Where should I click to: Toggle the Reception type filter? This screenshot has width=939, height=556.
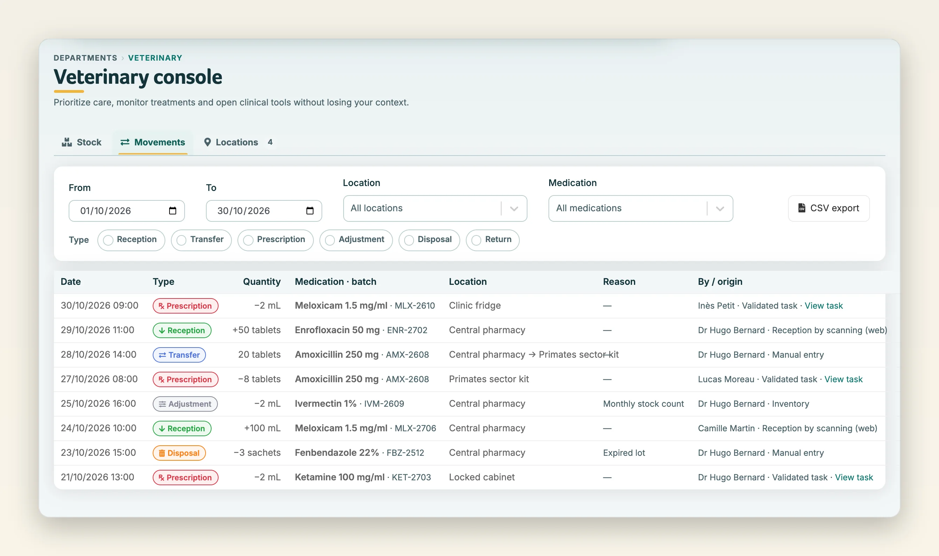(131, 240)
